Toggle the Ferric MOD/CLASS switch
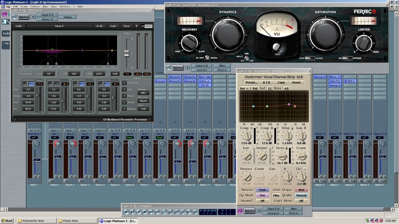 point(310,58)
